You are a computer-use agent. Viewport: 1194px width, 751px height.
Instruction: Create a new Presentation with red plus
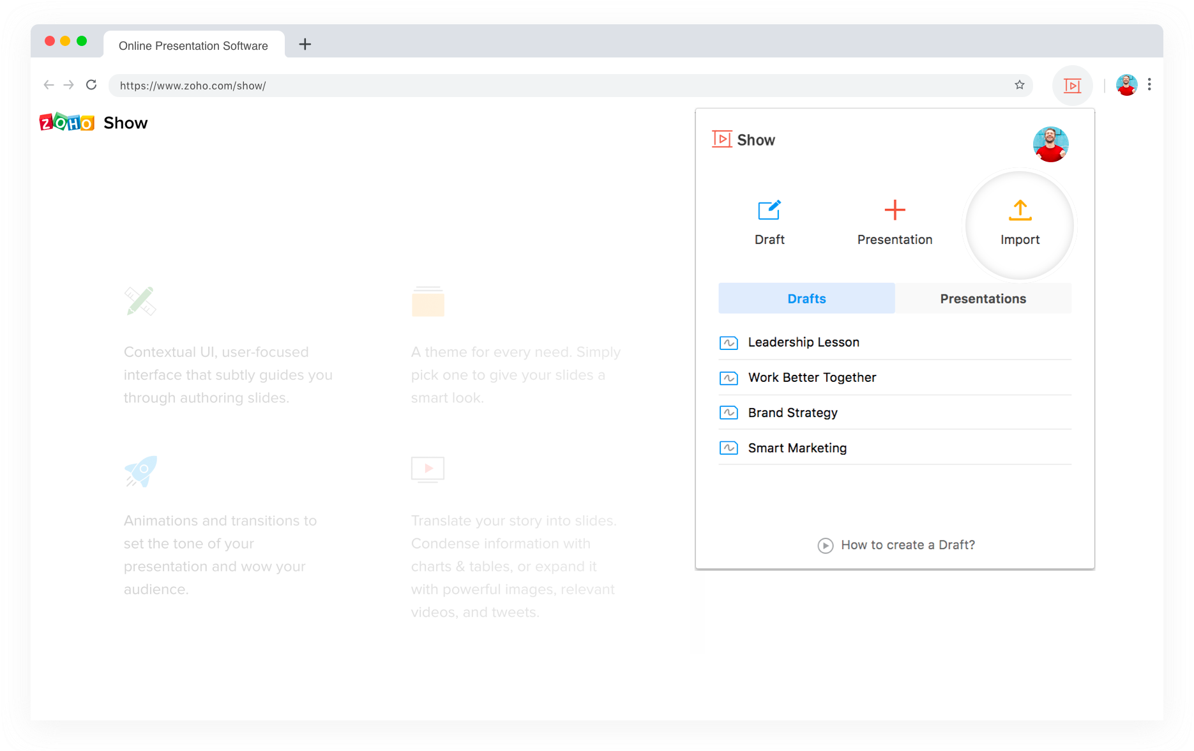pos(895,210)
